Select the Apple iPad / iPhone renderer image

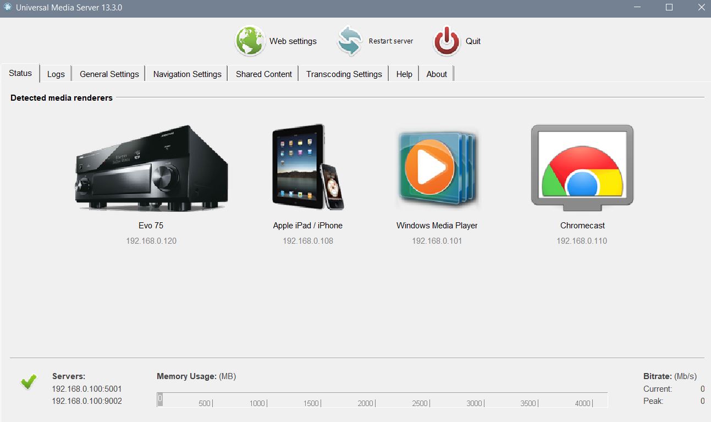[308, 167]
